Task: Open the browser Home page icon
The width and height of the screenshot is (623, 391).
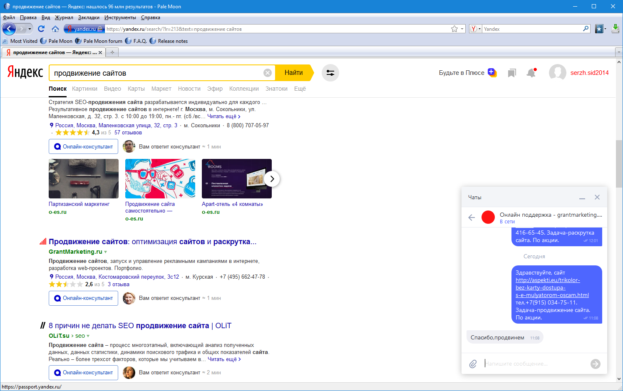Action: (x=55, y=29)
